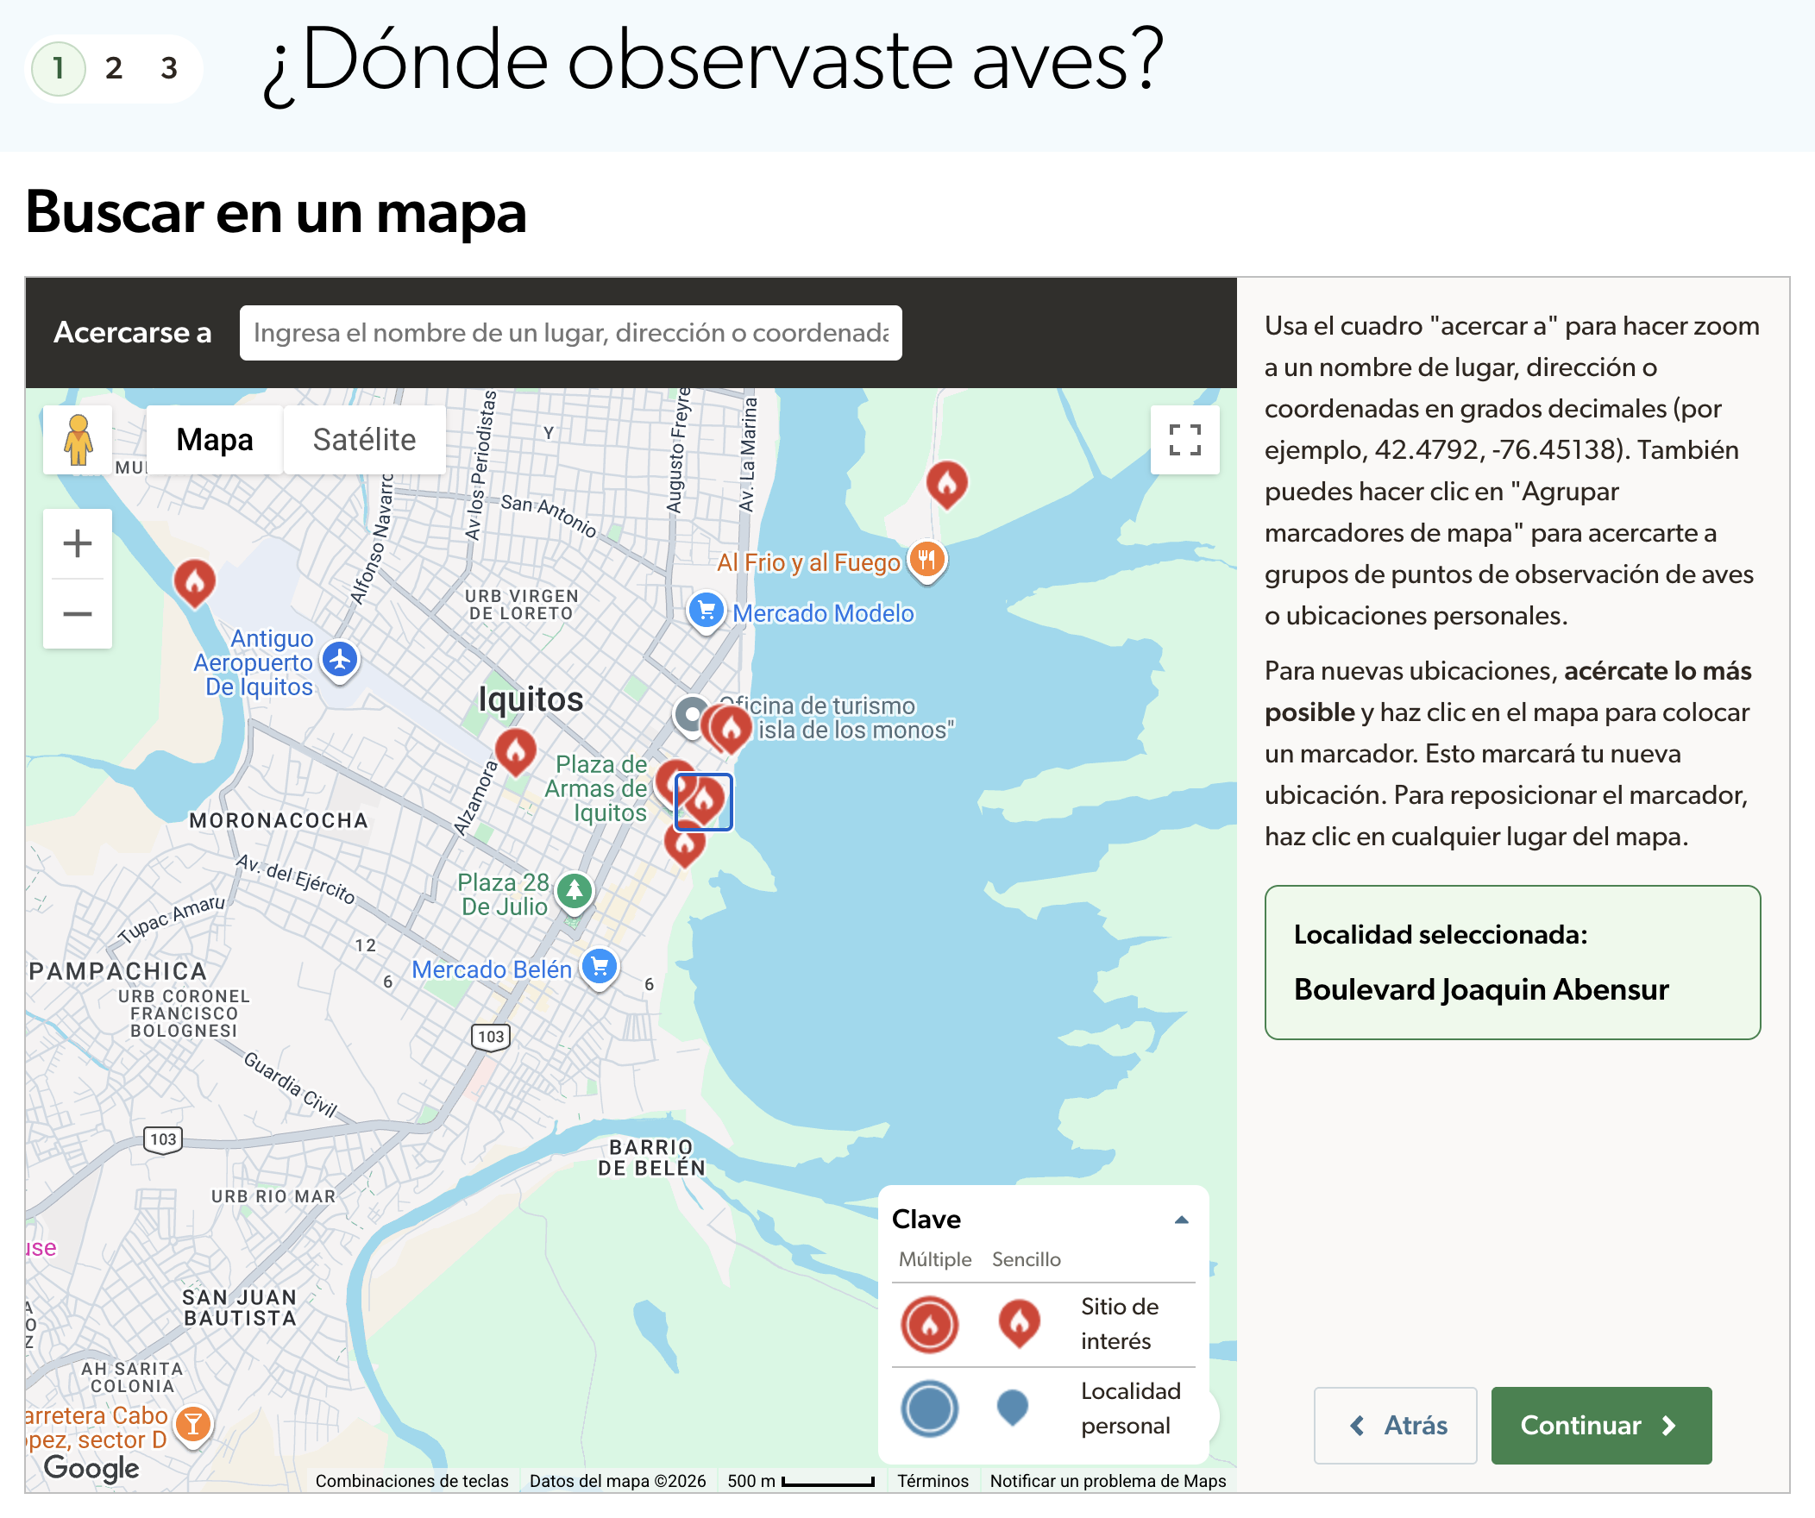This screenshot has width=1815, height=1518.
Task: Click the Mercado Modelo shopping cart icon
Action: (707, 612)
